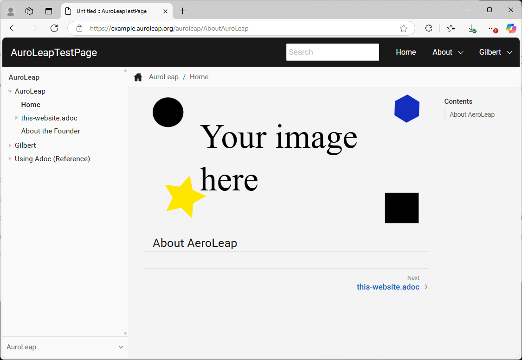Open the browser extensions puzzle icon
The width and height of the screenshot is (522, 360).
[429, 28]
